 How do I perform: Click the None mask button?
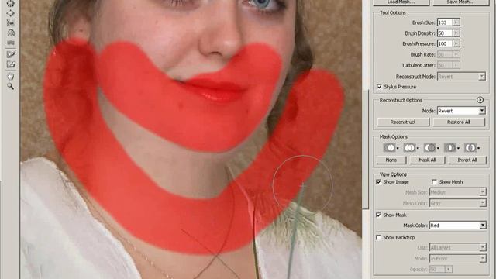pos(391,160)
